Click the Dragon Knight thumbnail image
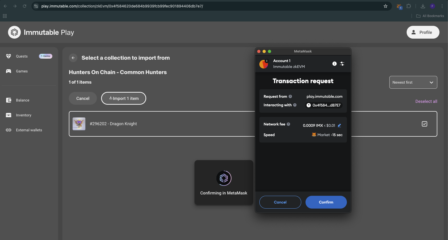 (79, 124)
